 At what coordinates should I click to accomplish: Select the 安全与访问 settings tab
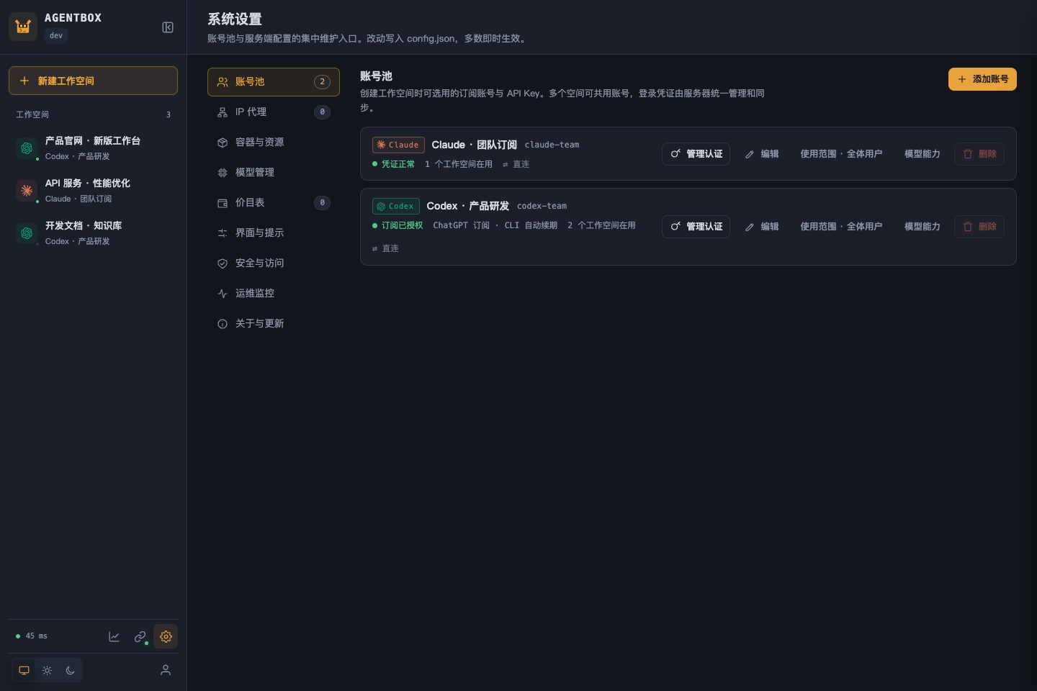pos(274,263)
